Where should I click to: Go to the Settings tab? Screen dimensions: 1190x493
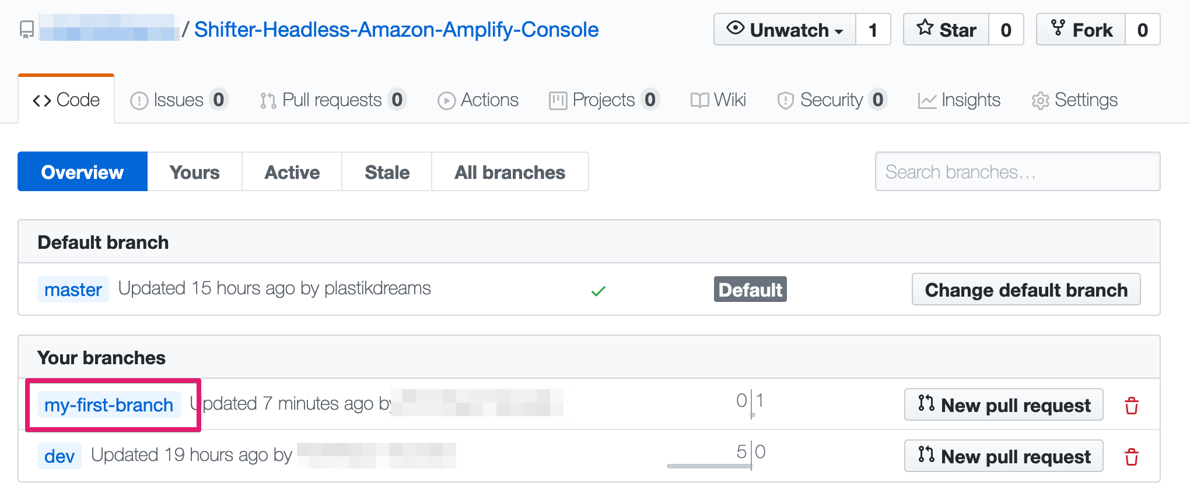point(1074,100)
